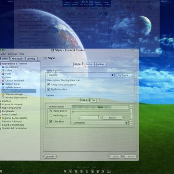This screenshot has width=174, height=174.
Task: Toggle Enable tooltips checkbox
Action: (x=49, y=89)
